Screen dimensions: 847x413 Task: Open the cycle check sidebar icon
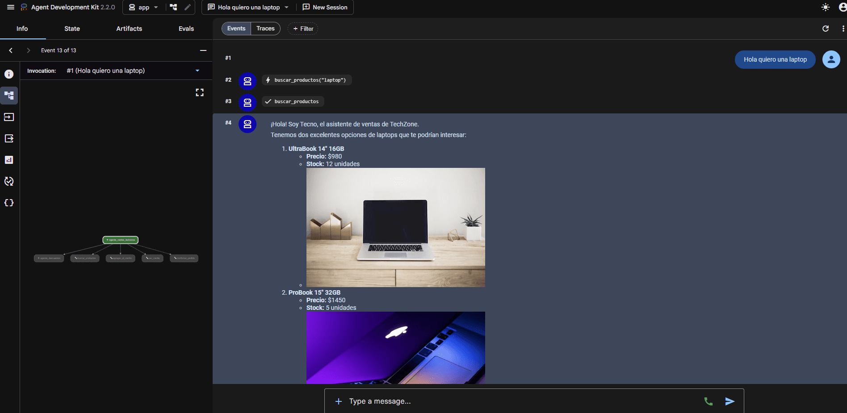9,181
